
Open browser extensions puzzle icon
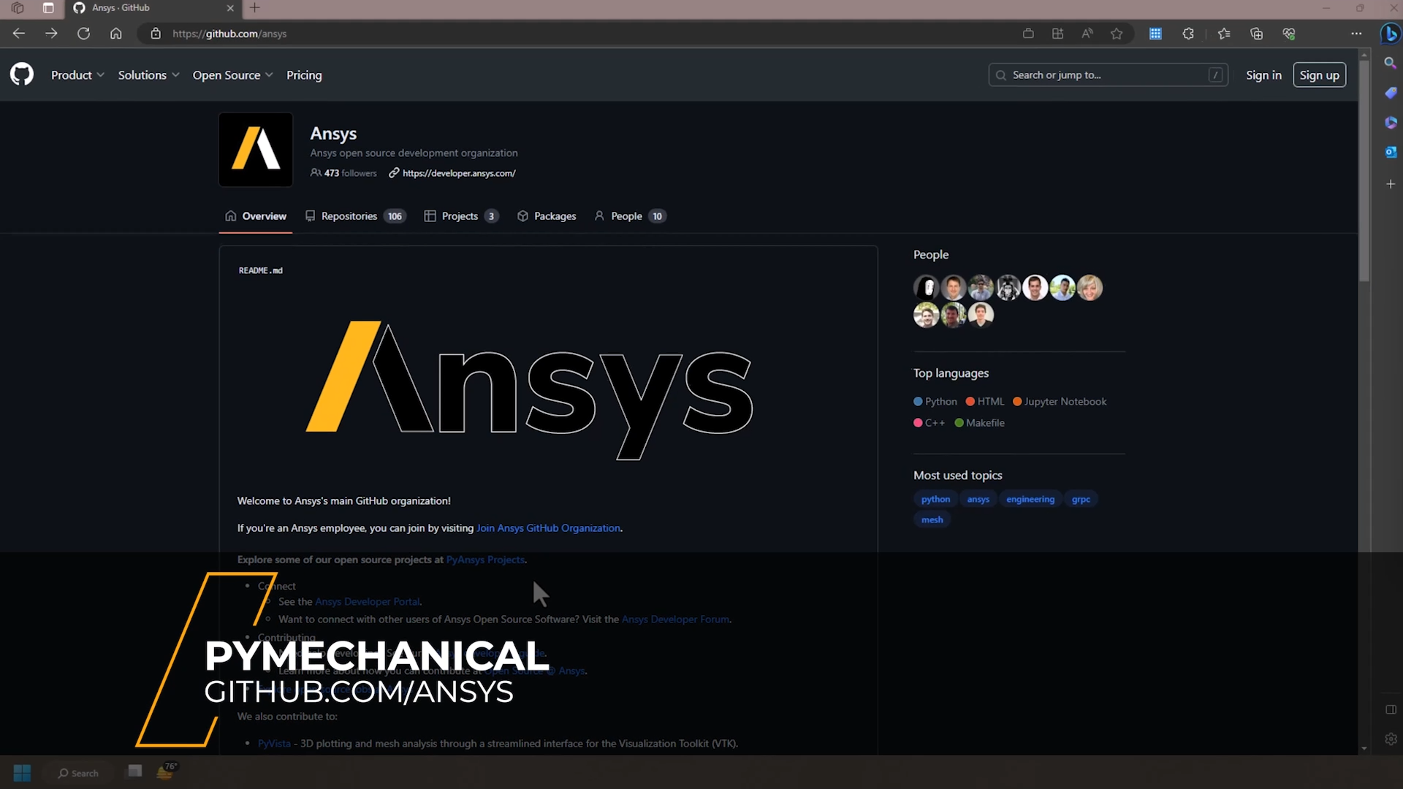[1188, 34]
